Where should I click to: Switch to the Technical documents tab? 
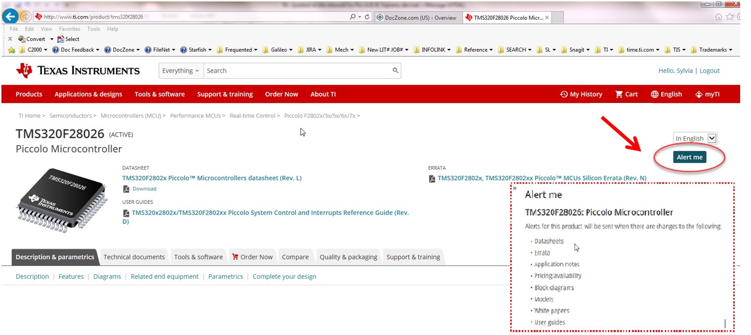pyautogui.click(x=134, y=257)
